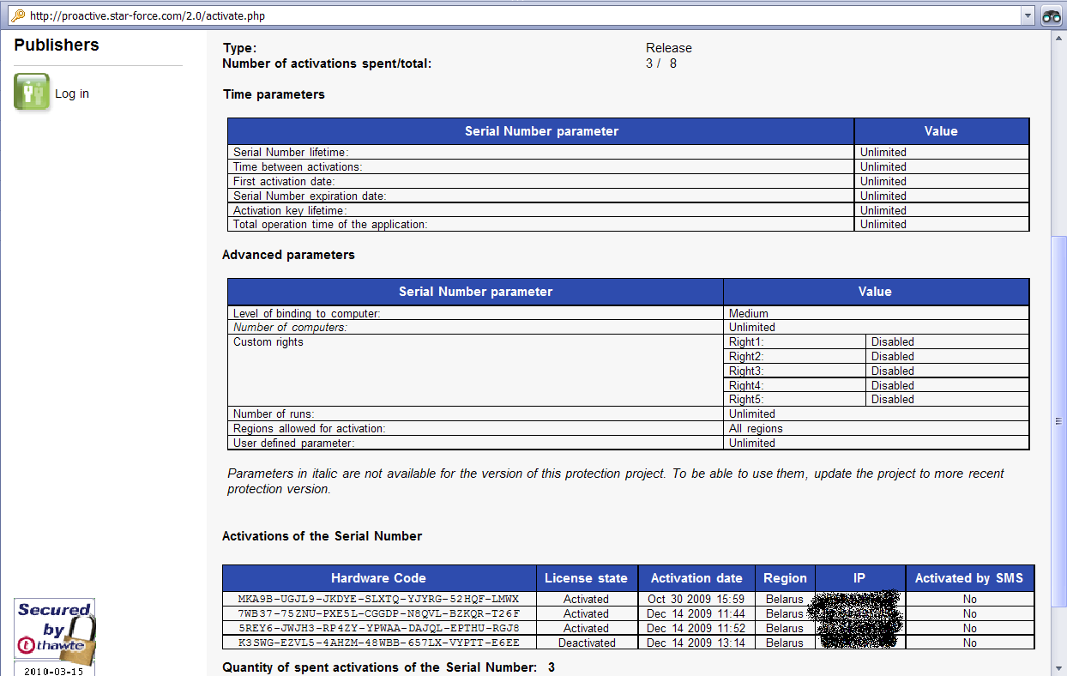The width and height of the screenshot is (1067, 676).
Task: Click Activations of the Serial Number heading
Action: pos(322,536)
